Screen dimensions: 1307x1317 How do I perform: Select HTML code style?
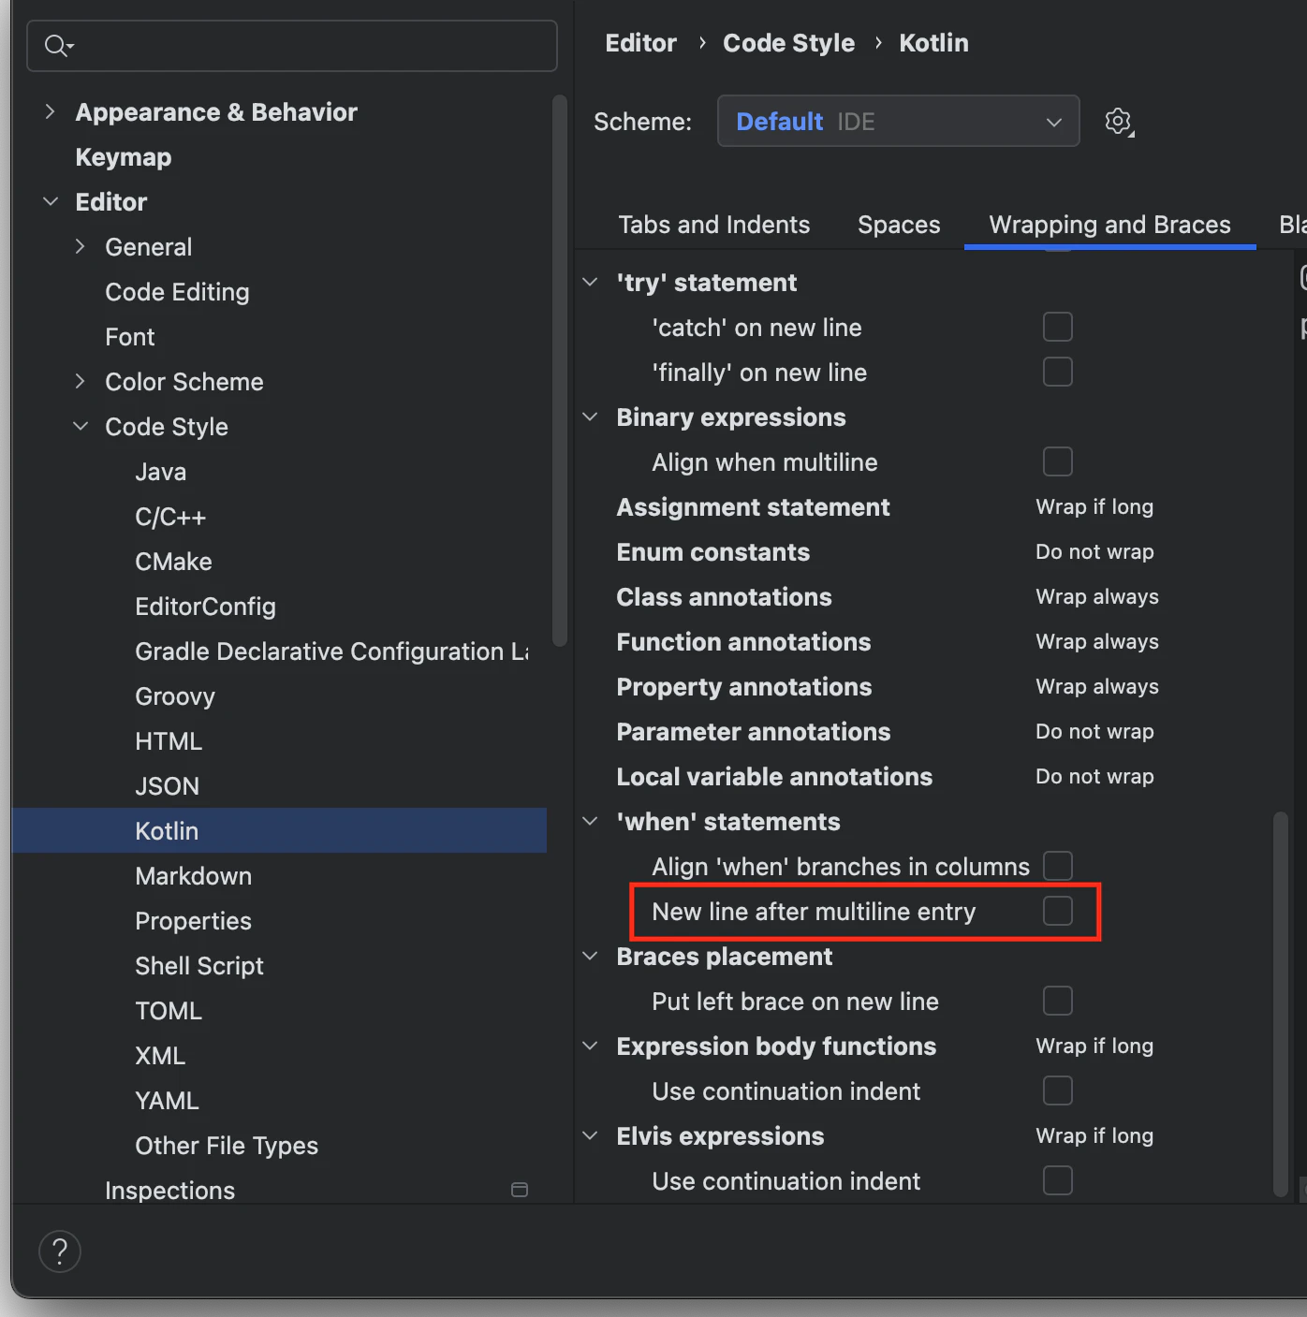[x=169, y=741]
